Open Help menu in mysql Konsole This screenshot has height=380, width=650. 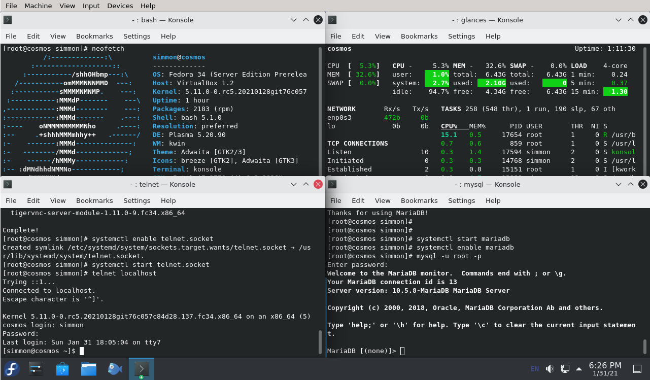pyautogui.click(x=493, y=201)
